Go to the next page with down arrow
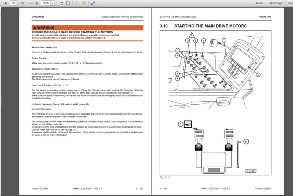This screenshot has width=293, height=196. [x=6, y=3]
